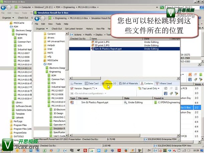Click the Actions refresh icon
Screen dimensions: 204x153
(71, 35)
